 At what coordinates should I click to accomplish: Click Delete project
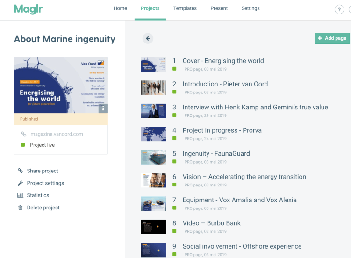(x=43, y=208)
